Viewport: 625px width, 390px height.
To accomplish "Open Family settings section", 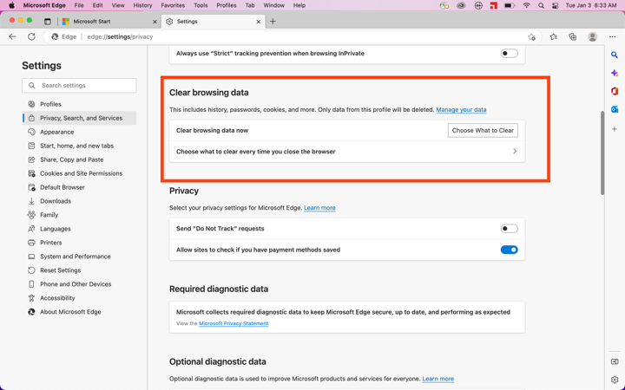I will pos(79,215).
